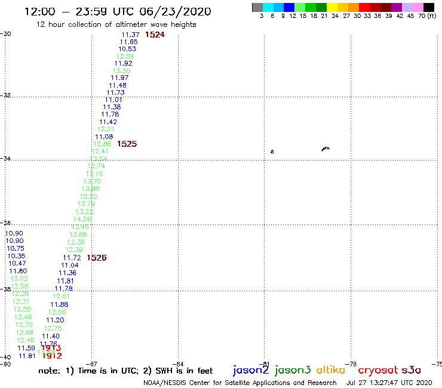The width and height of the screenshot is (442, 388).
Task: Click the note 'Time is in UTC; SWH is in feet'
Action: coord(125,371)
